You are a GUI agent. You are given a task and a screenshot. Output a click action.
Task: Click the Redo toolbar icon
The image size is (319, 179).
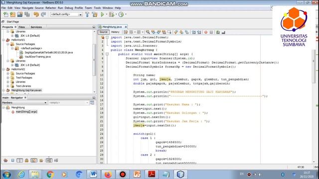tap(43, 14)
